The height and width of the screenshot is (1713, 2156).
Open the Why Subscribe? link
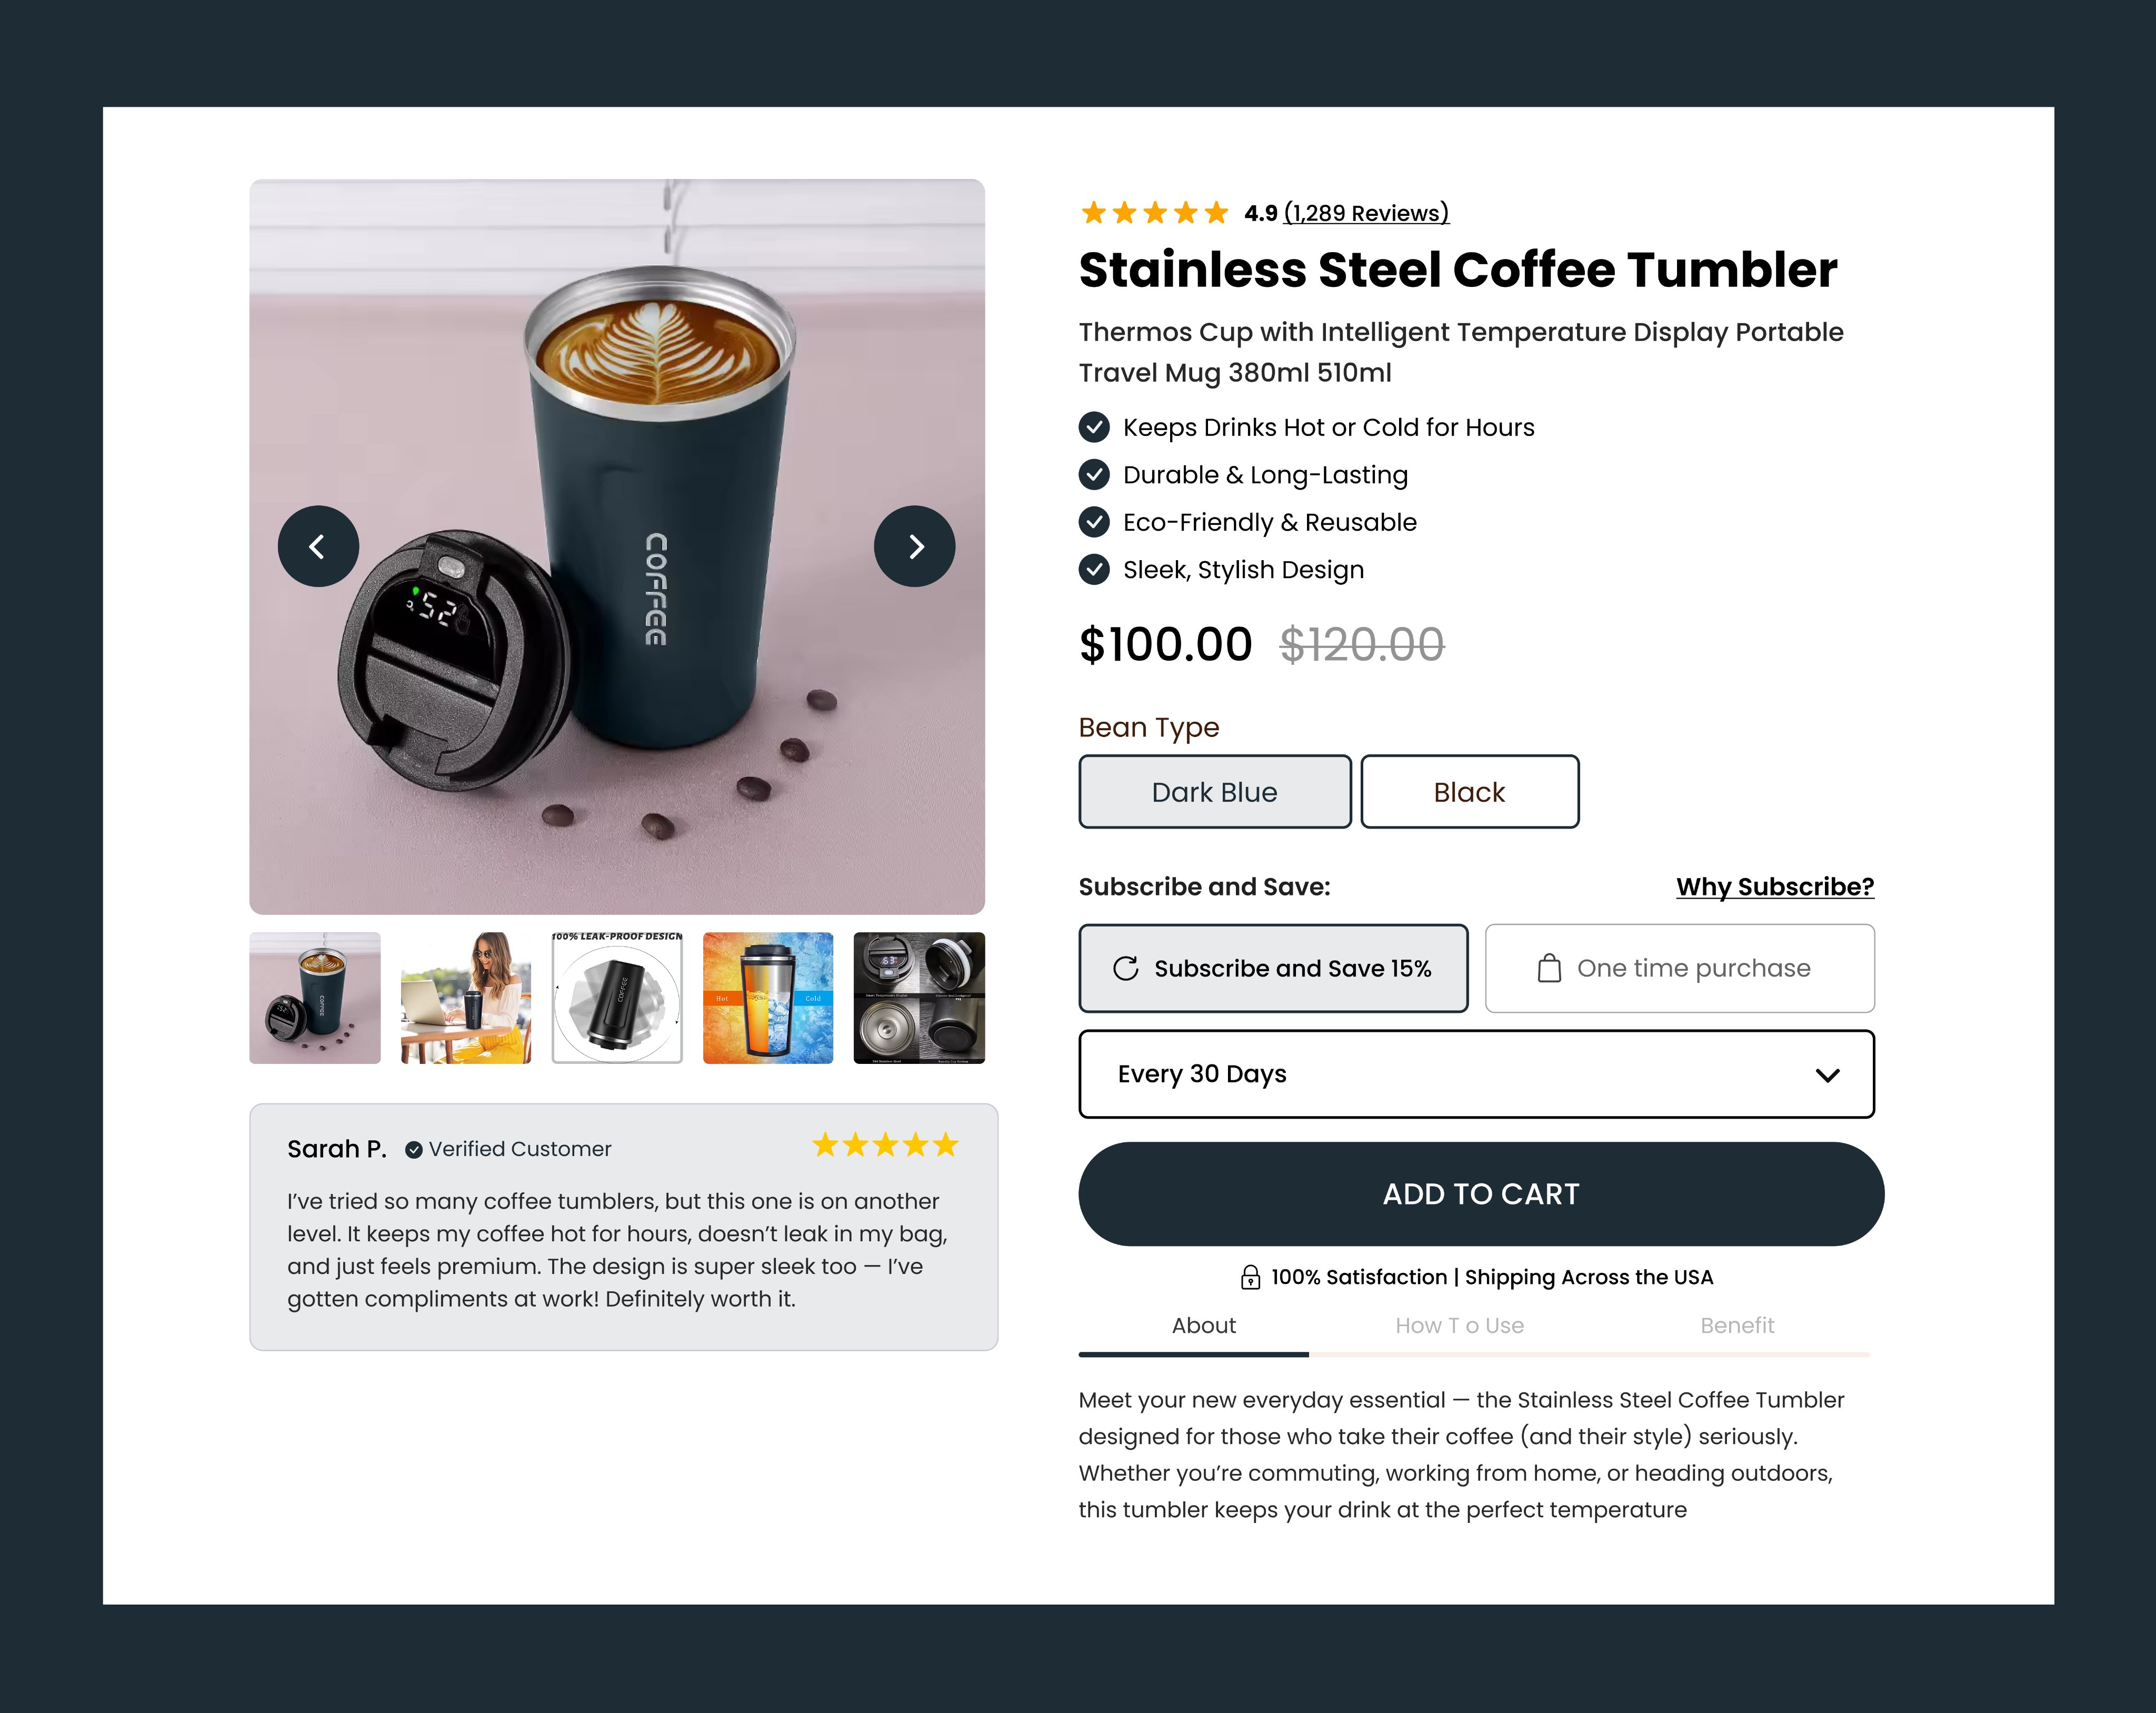pos(1775,887)
